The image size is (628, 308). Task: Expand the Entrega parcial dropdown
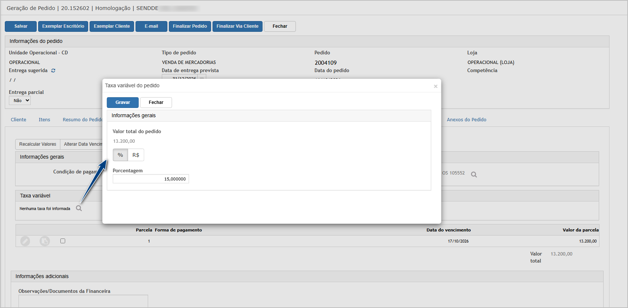tap(20, 101)
